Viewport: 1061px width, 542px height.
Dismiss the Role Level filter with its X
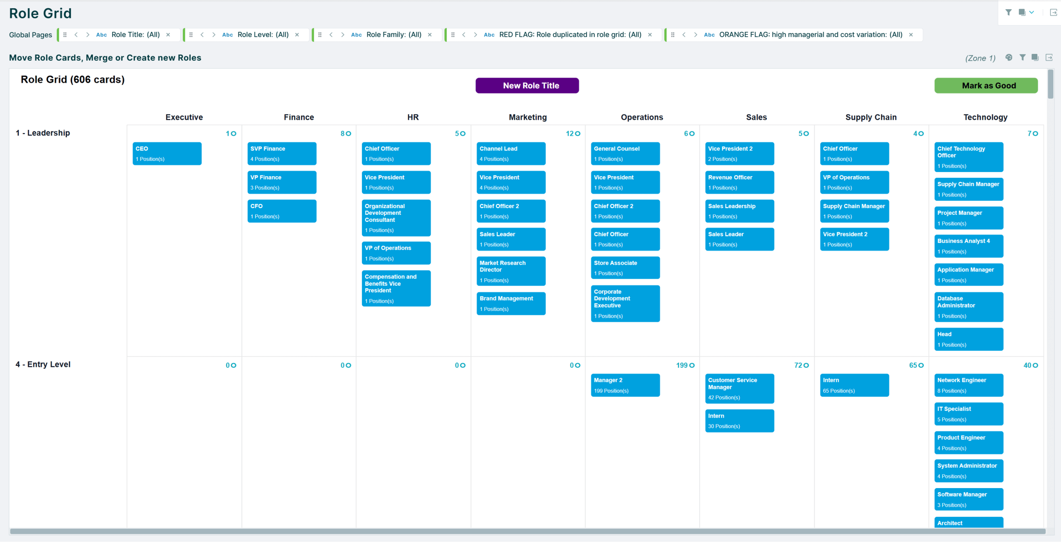tap(297, 35)
